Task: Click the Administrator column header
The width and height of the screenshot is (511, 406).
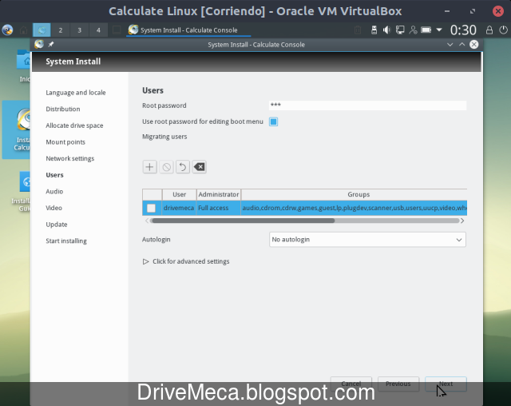Action: (218, 194)
